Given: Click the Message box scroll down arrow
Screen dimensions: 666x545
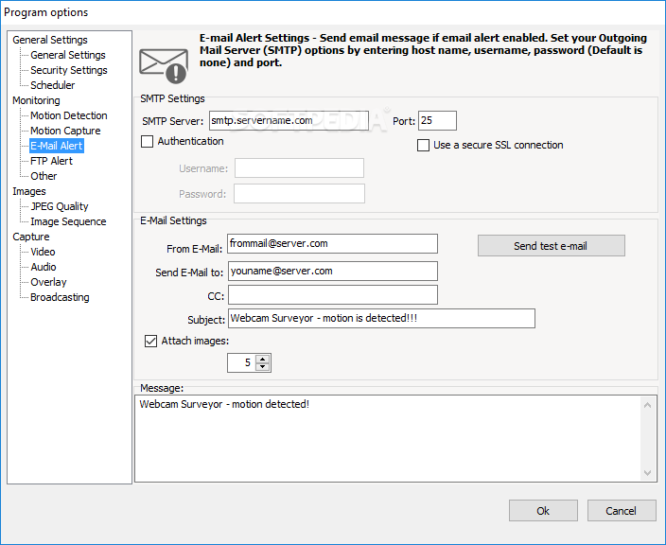Looking at the screenshot, I should (x=648, y=473).
